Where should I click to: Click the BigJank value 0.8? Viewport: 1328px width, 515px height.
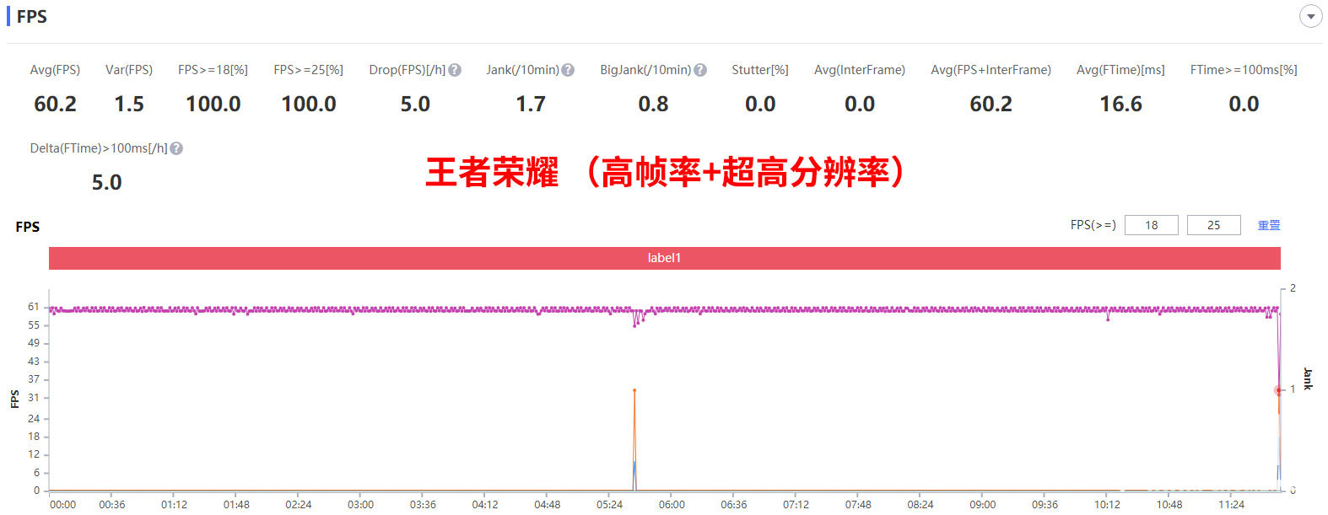653,104
